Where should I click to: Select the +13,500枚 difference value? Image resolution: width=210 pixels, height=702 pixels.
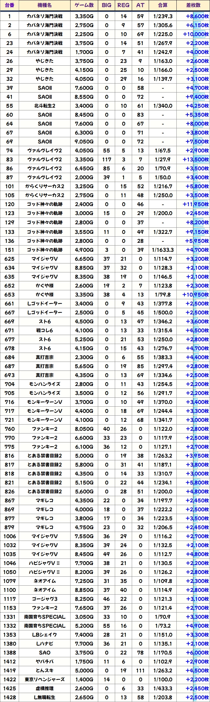pyautogui.click(x=196, y=159)
